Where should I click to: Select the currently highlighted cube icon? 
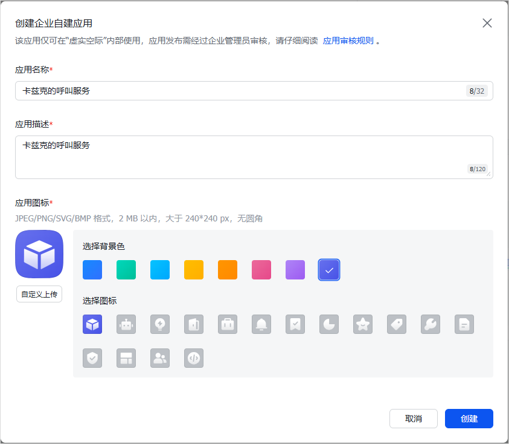92,324
